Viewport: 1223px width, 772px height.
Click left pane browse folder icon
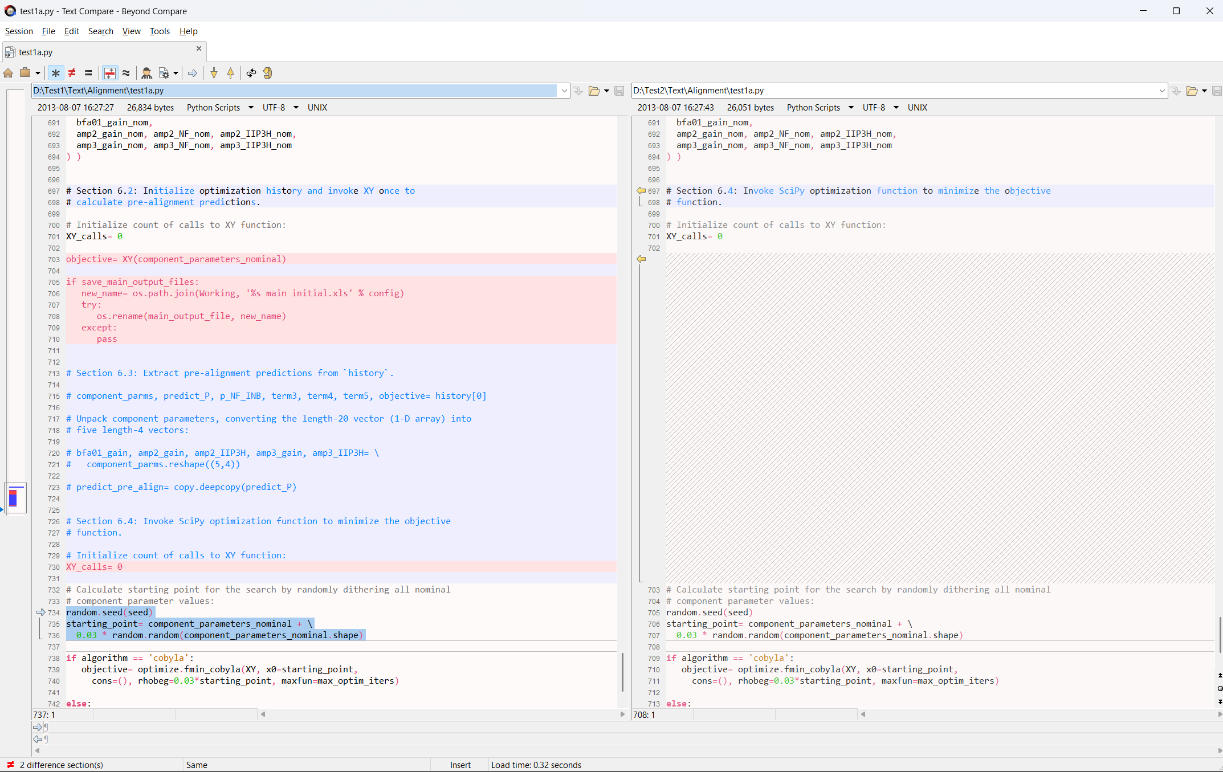(x=594, y=91)
